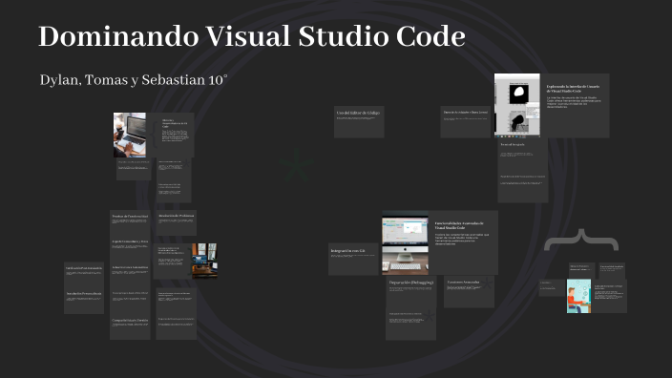This screenshot has height=378, width=672.
Task: Open the 'Actualizaciones Automáticas' card
Action: coord(130,274)
